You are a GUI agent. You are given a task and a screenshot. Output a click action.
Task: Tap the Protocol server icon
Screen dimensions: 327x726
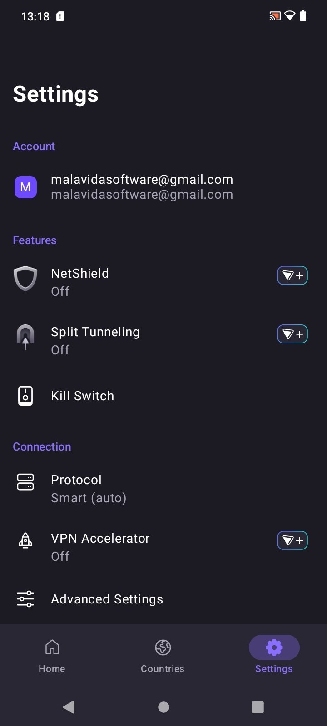(x=25, y=482)
